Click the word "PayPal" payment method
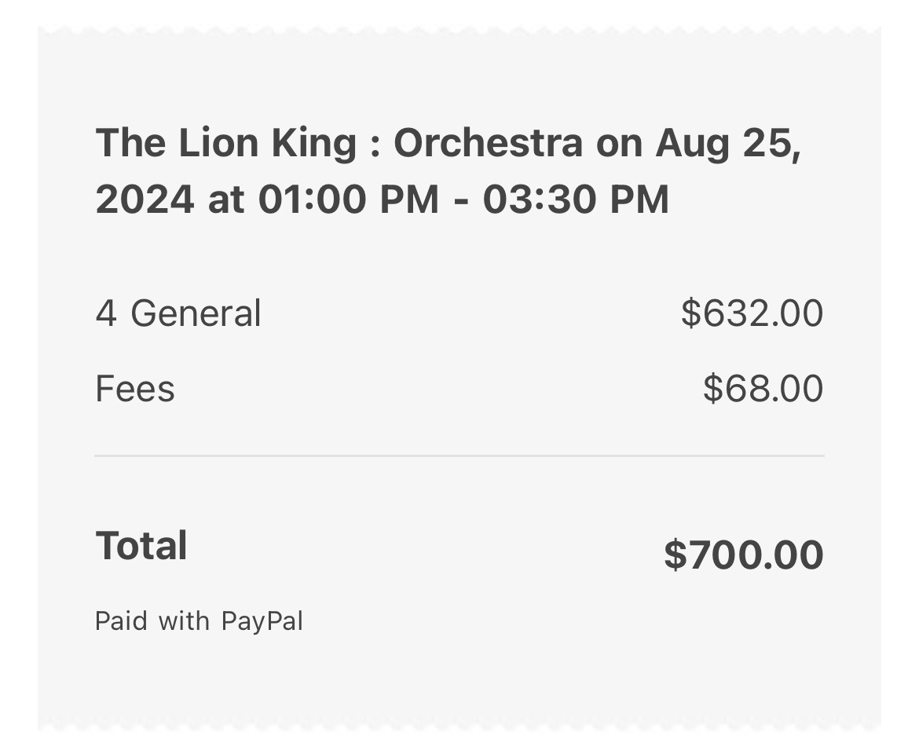The height and width of the screenshot is (754, 919). 262,621
